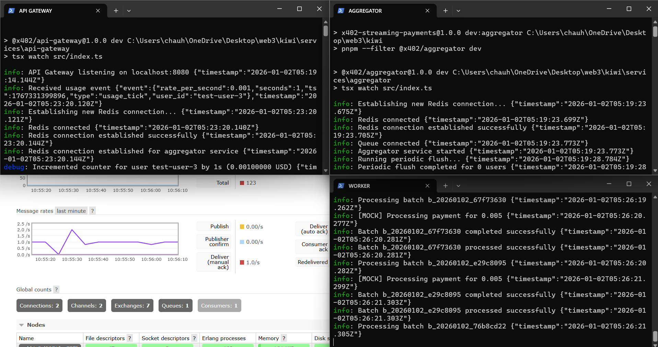Expand the profile dropdown in WORKER window
This screenshot has width=658, height=347.
point(458,186)
